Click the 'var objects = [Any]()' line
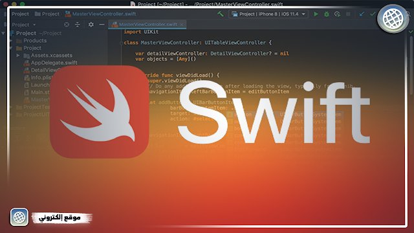 tap(166, 59)
